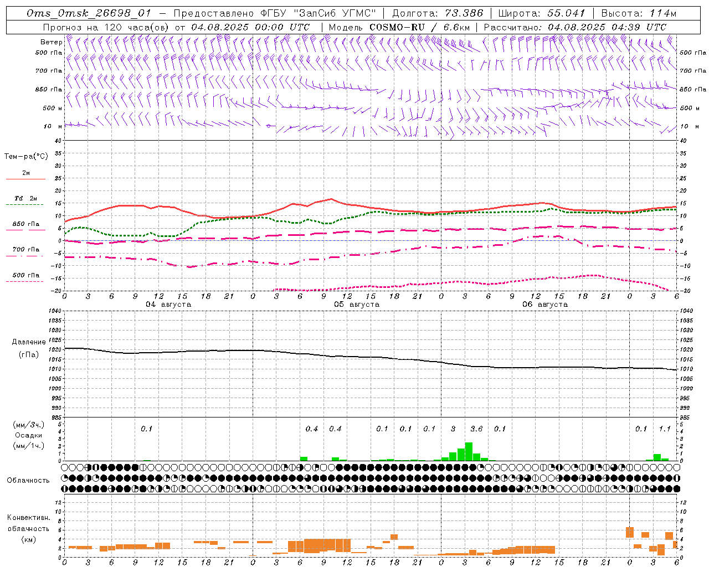Click the 3.6 precipitation total value
Viewport: 709px width, 567px height.
click(x=476, y=429)
